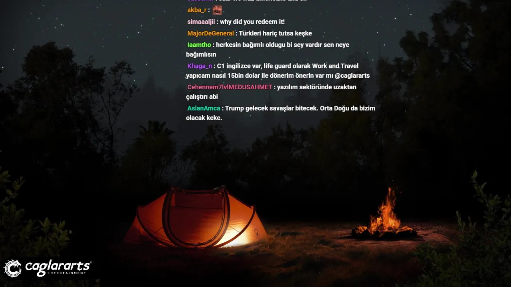This screenshot has height=287, width=511.
Task: Open simaaaljii's chat username
Action: coord(201,22)
